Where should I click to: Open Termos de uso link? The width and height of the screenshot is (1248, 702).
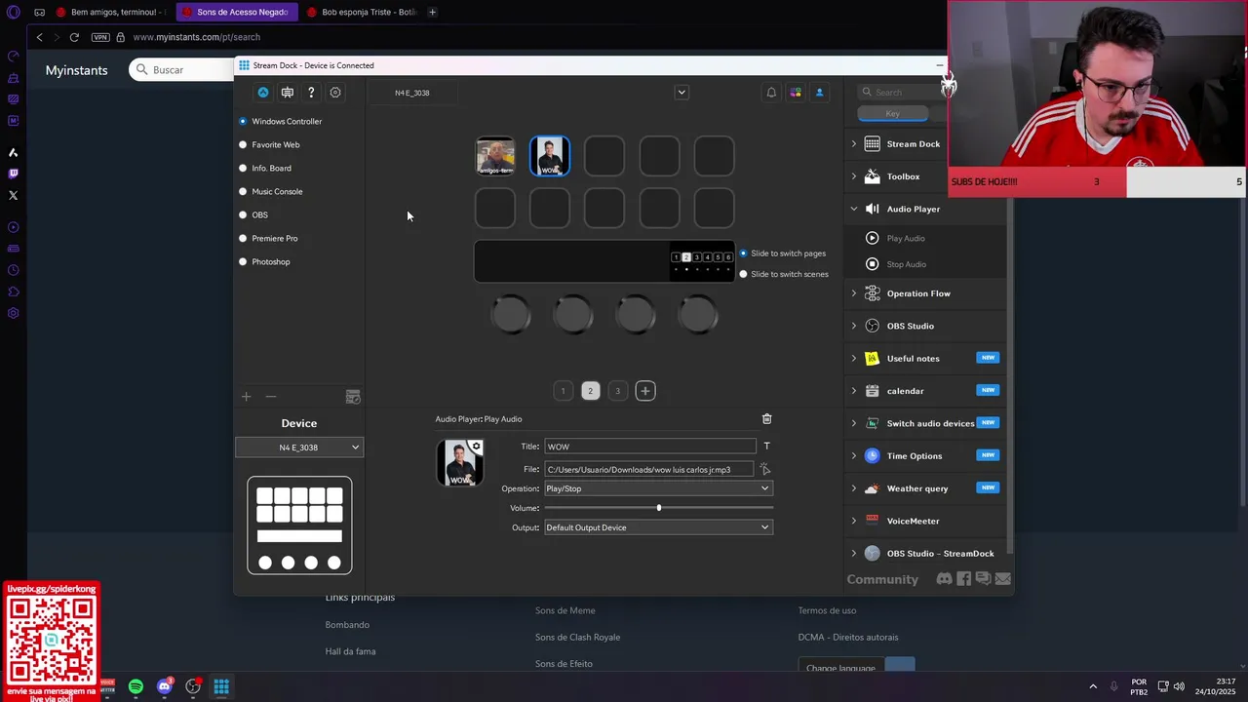click(827, 610)
